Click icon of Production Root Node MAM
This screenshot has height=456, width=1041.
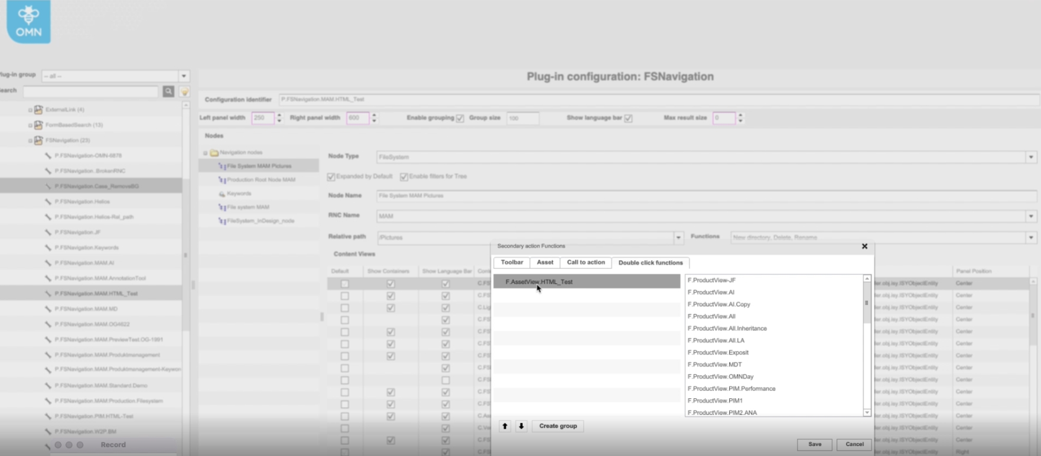click(x=222, y=180)
